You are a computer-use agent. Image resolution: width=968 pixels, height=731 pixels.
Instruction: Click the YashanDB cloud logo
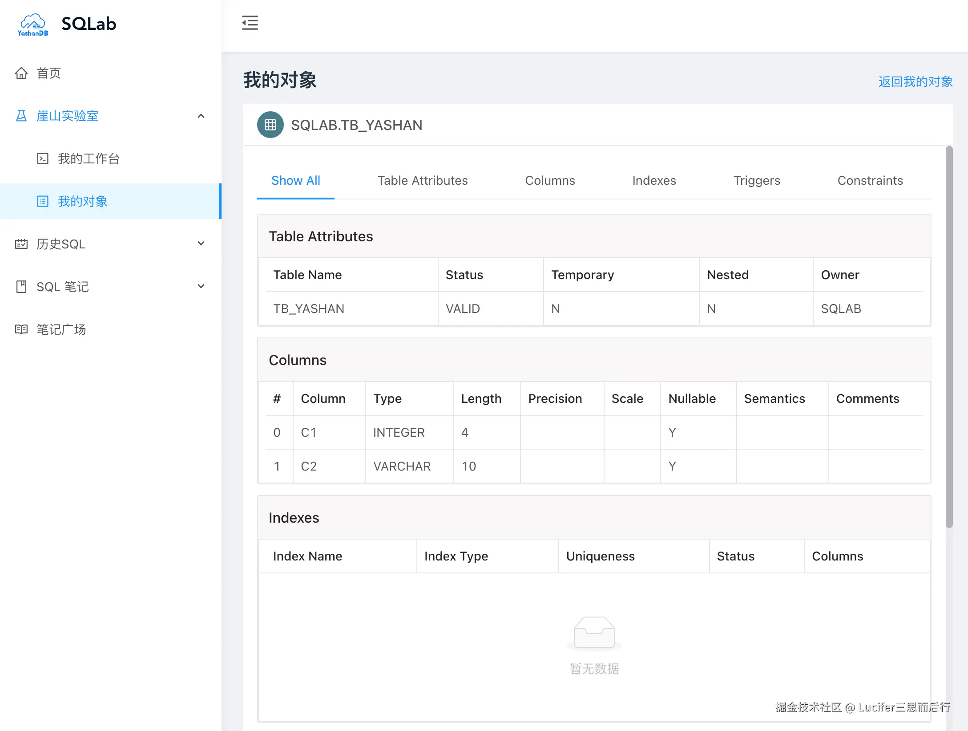coord(32,24)
